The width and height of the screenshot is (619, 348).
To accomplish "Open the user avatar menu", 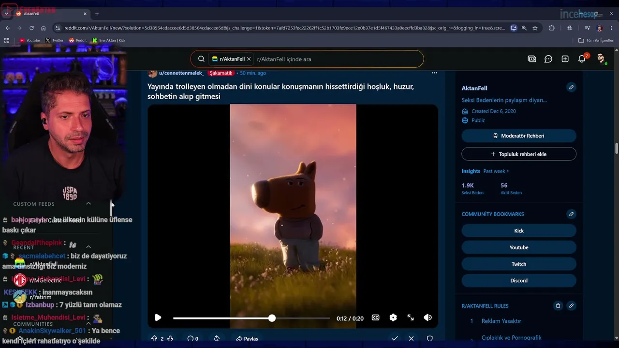I will (601, 59).
